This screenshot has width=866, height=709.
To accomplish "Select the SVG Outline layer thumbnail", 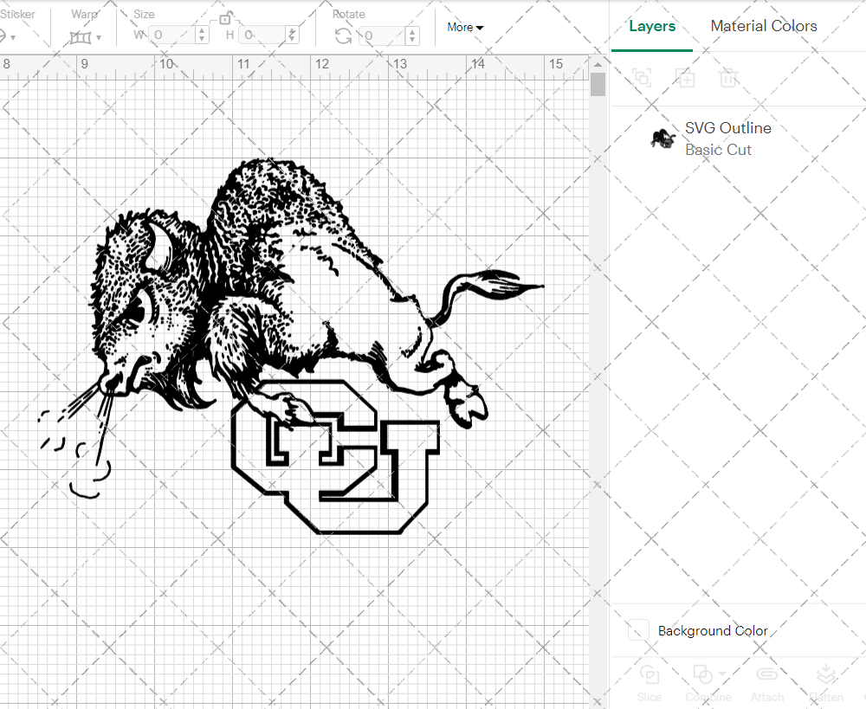I will tap(662, 139).
